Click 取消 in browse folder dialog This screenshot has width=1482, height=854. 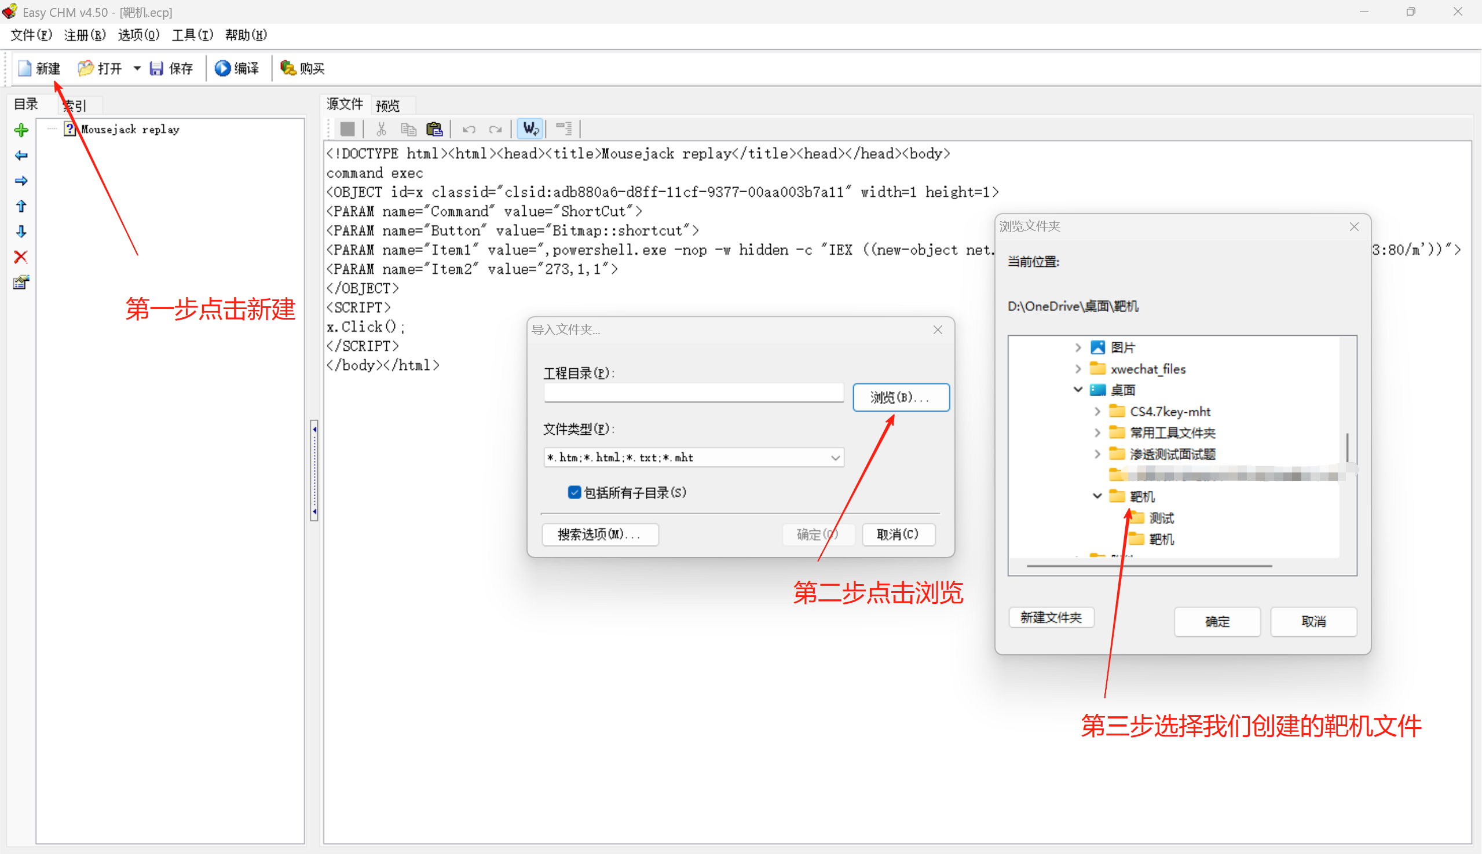point(1313,621)
